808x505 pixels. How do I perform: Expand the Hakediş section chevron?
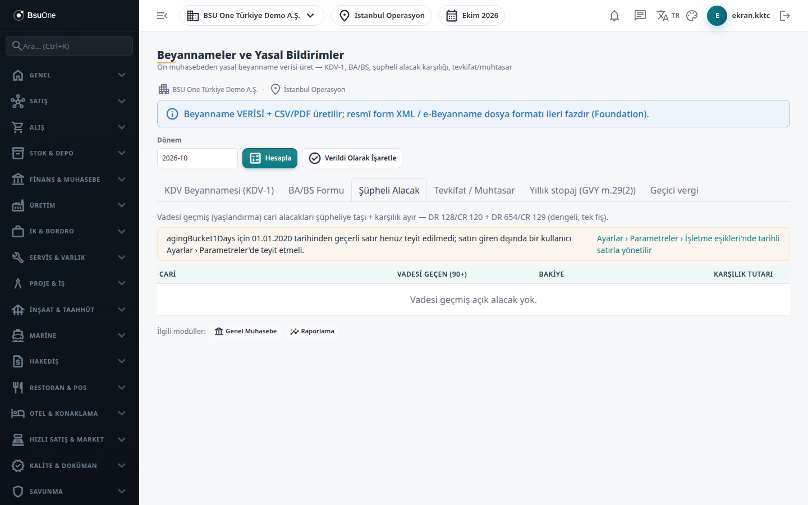pos(122,361)
